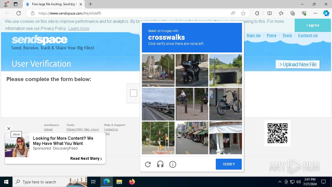Refresh the page in Edge
This screenshot has height=187, width=332.
[x=19, y=13]
